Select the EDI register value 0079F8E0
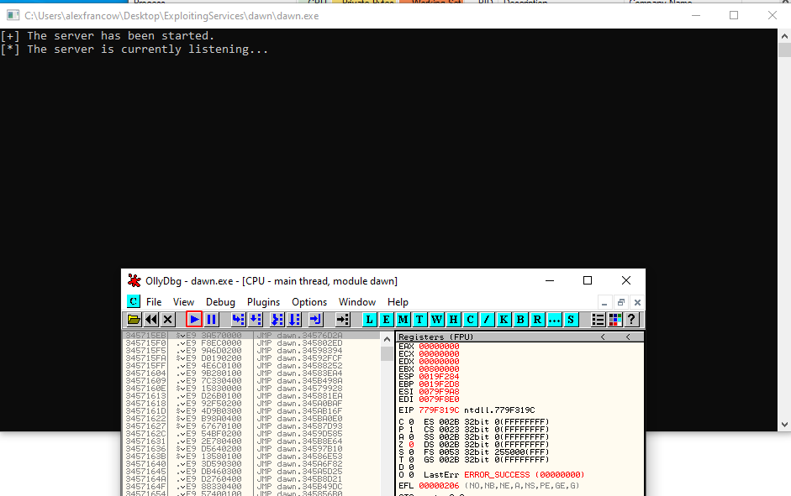This screenshot has width=791, height=496. tap(439, 399)
